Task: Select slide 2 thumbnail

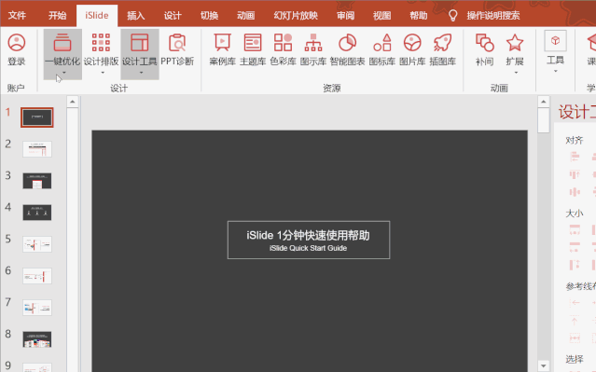Action: point(37,149)
